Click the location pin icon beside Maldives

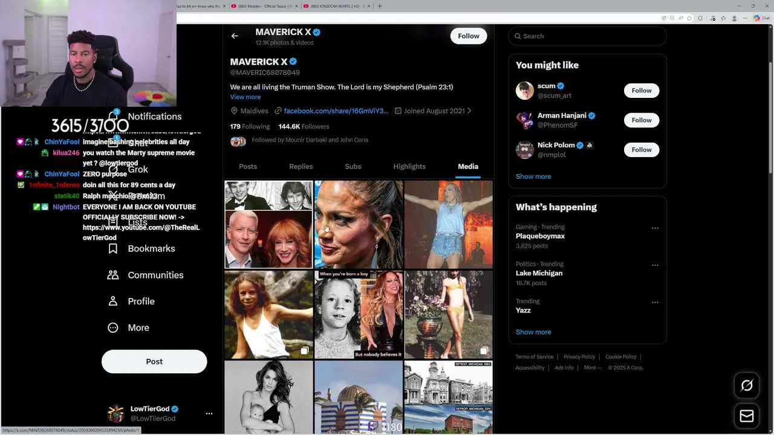234,111
